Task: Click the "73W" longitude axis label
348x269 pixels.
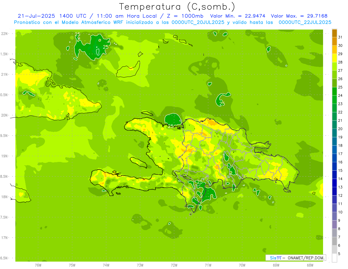Action: 140,265
